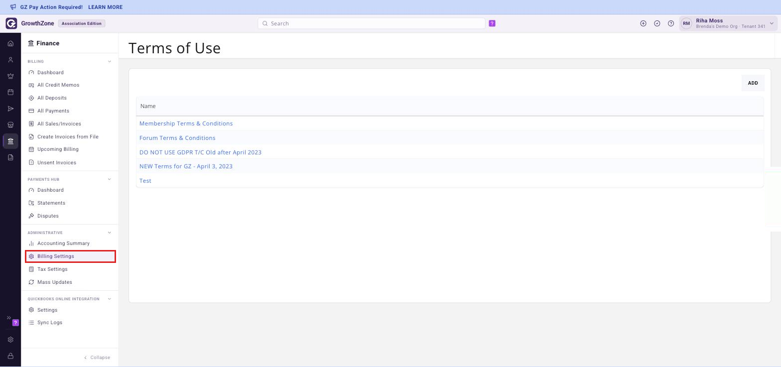Sort by the Name column header
The width and height of the screenshot is (781, 367).
click(x=148, y=106)
